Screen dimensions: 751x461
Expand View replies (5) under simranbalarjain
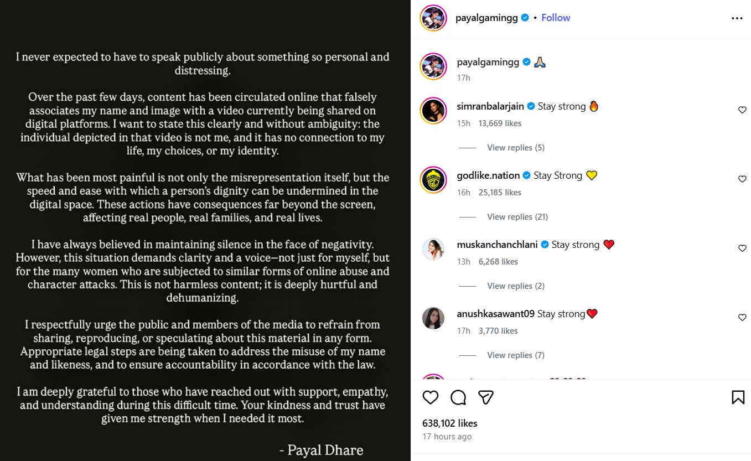tap(515, 148)
